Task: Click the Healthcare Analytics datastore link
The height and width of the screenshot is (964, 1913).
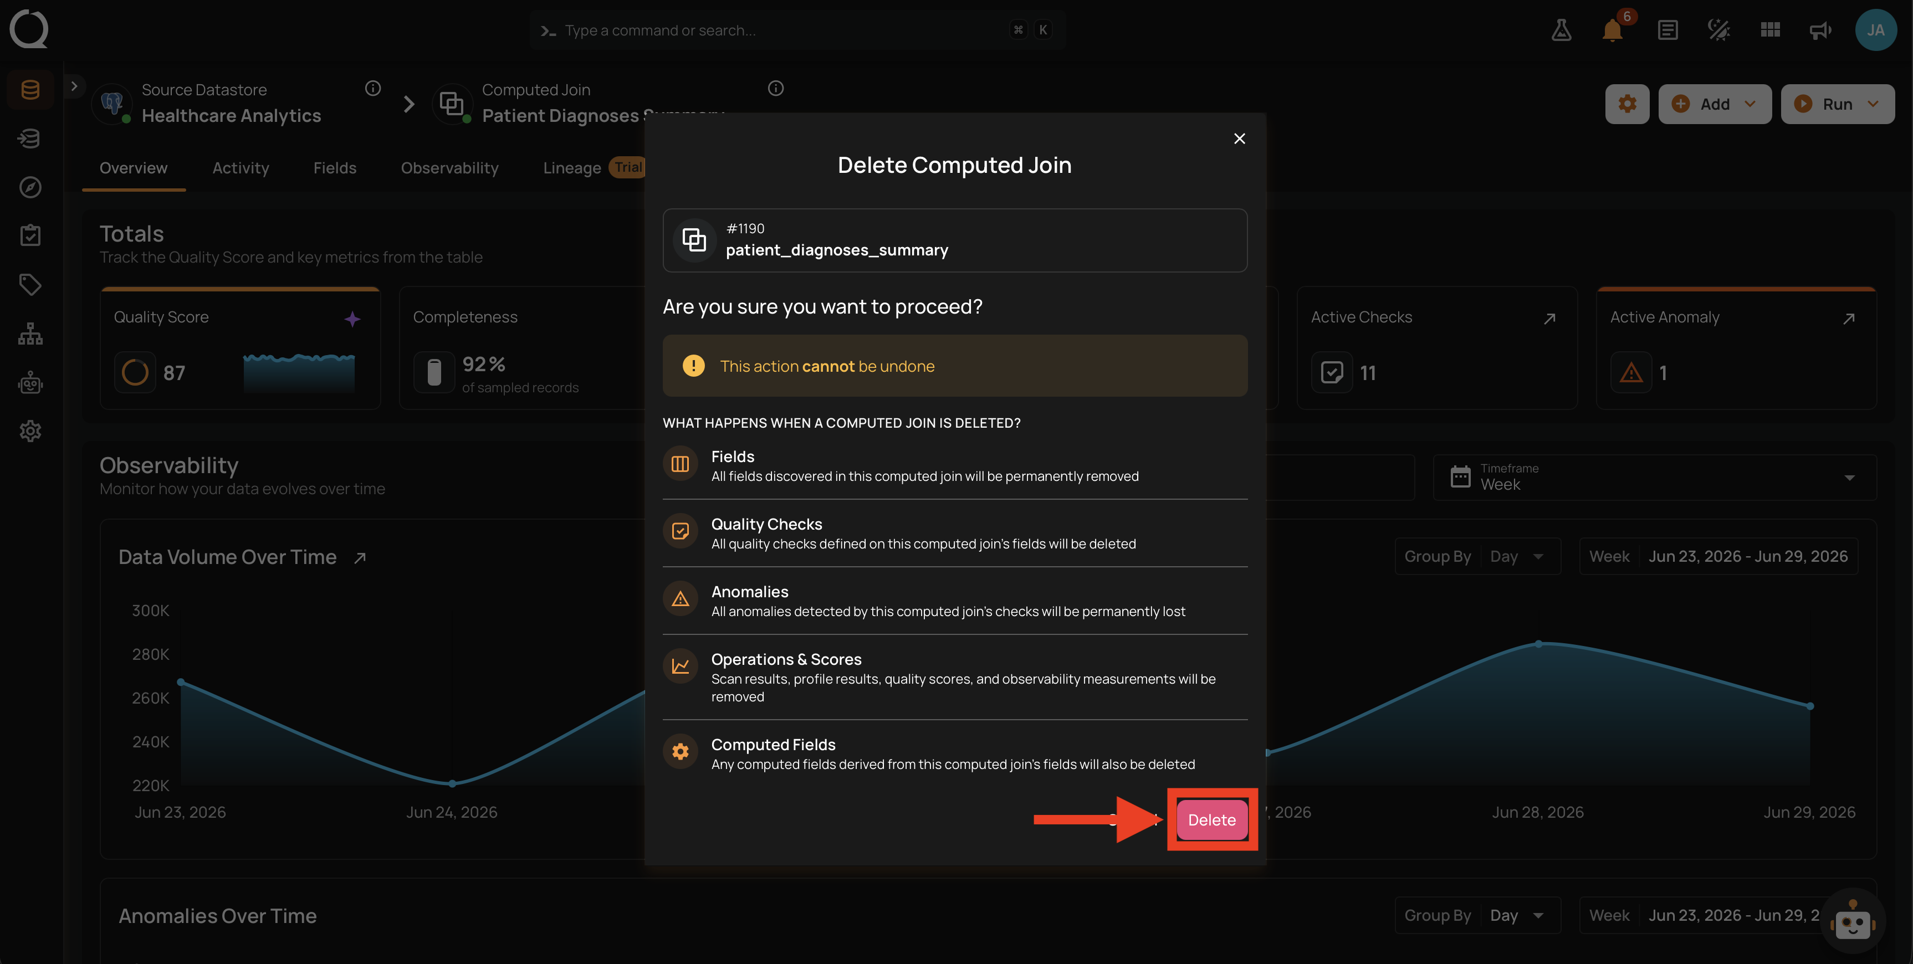Action: click(x=232, y=116)
